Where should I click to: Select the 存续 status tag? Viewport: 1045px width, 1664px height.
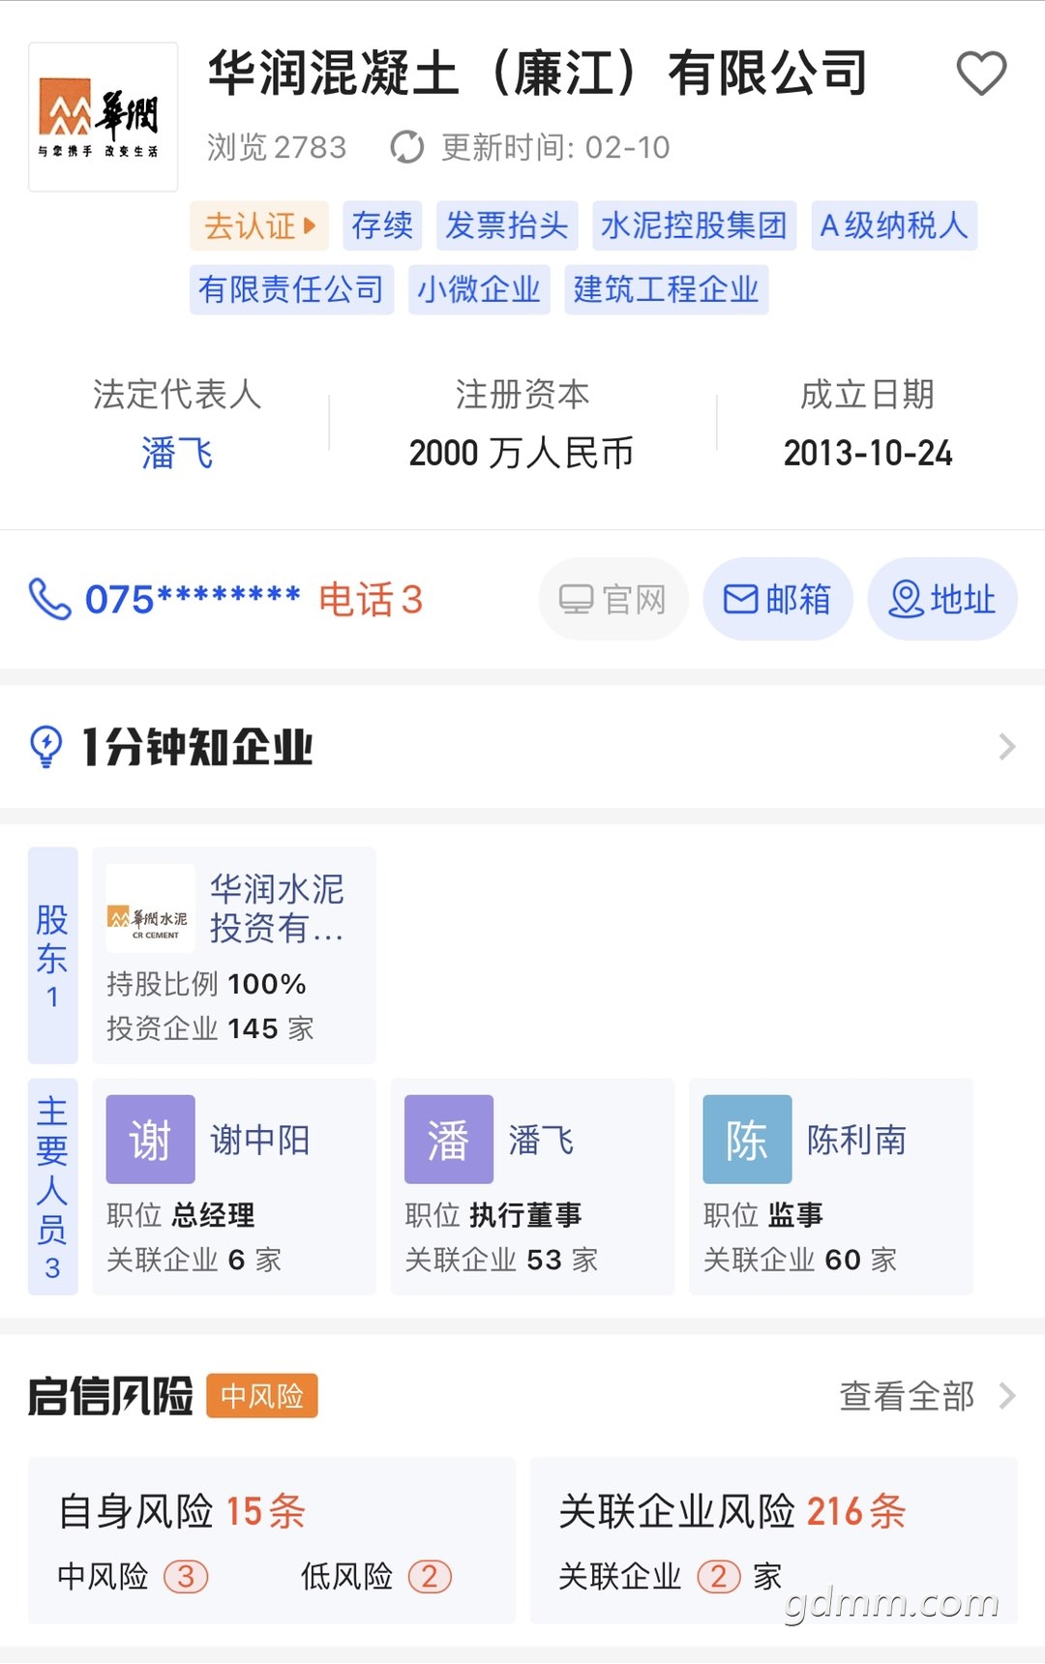382,226
